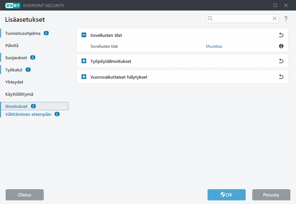
Task: Open Välittäminen eteenpäin subsection
Action: (x=28, y=114)
